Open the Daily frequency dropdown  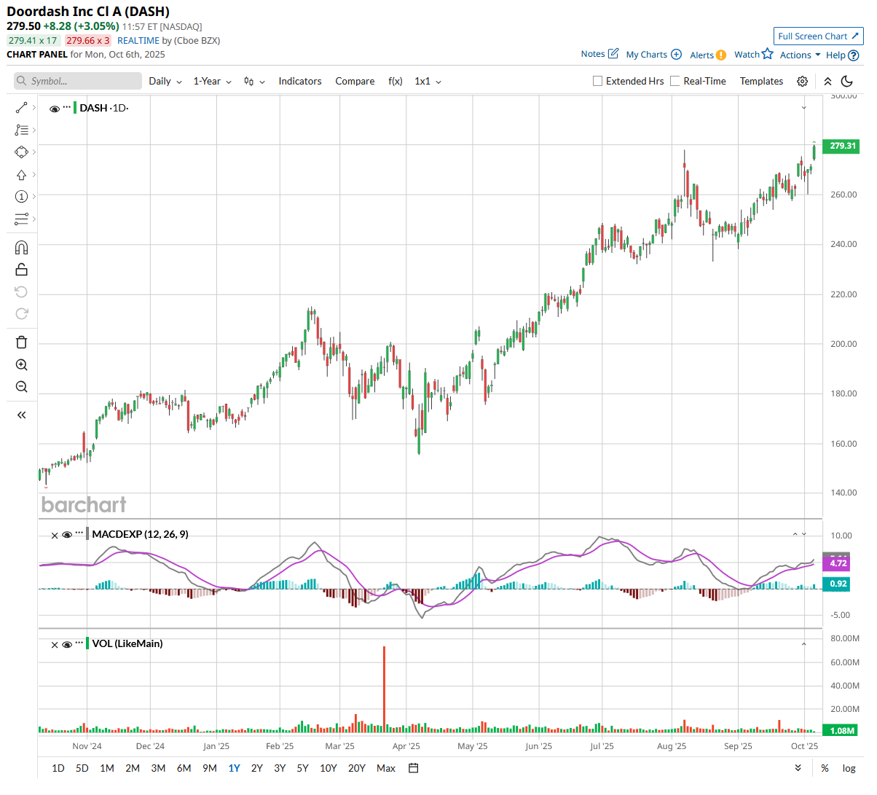click(165, 82)
